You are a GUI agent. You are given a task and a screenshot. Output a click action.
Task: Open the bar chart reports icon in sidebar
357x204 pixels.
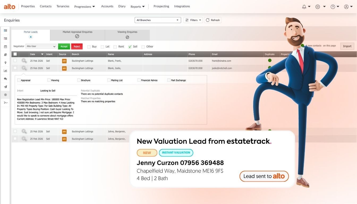pyautogui.click(x=5, y=70)
